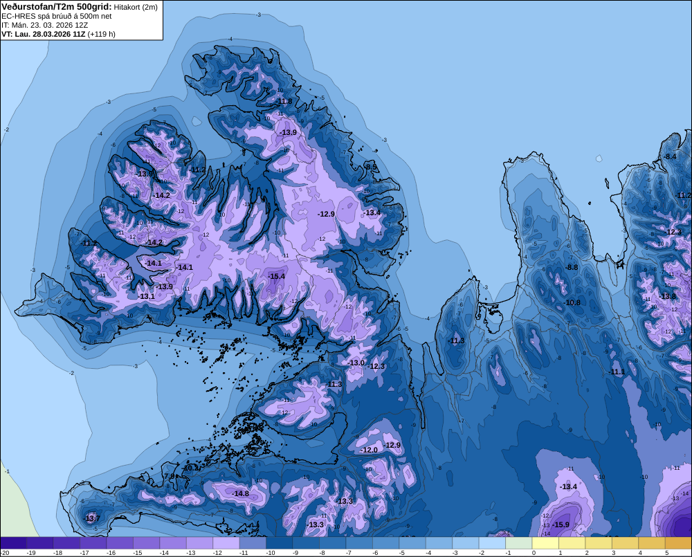
Task: Click the -13.1 temperature label
Action: [x=147, y=296]
